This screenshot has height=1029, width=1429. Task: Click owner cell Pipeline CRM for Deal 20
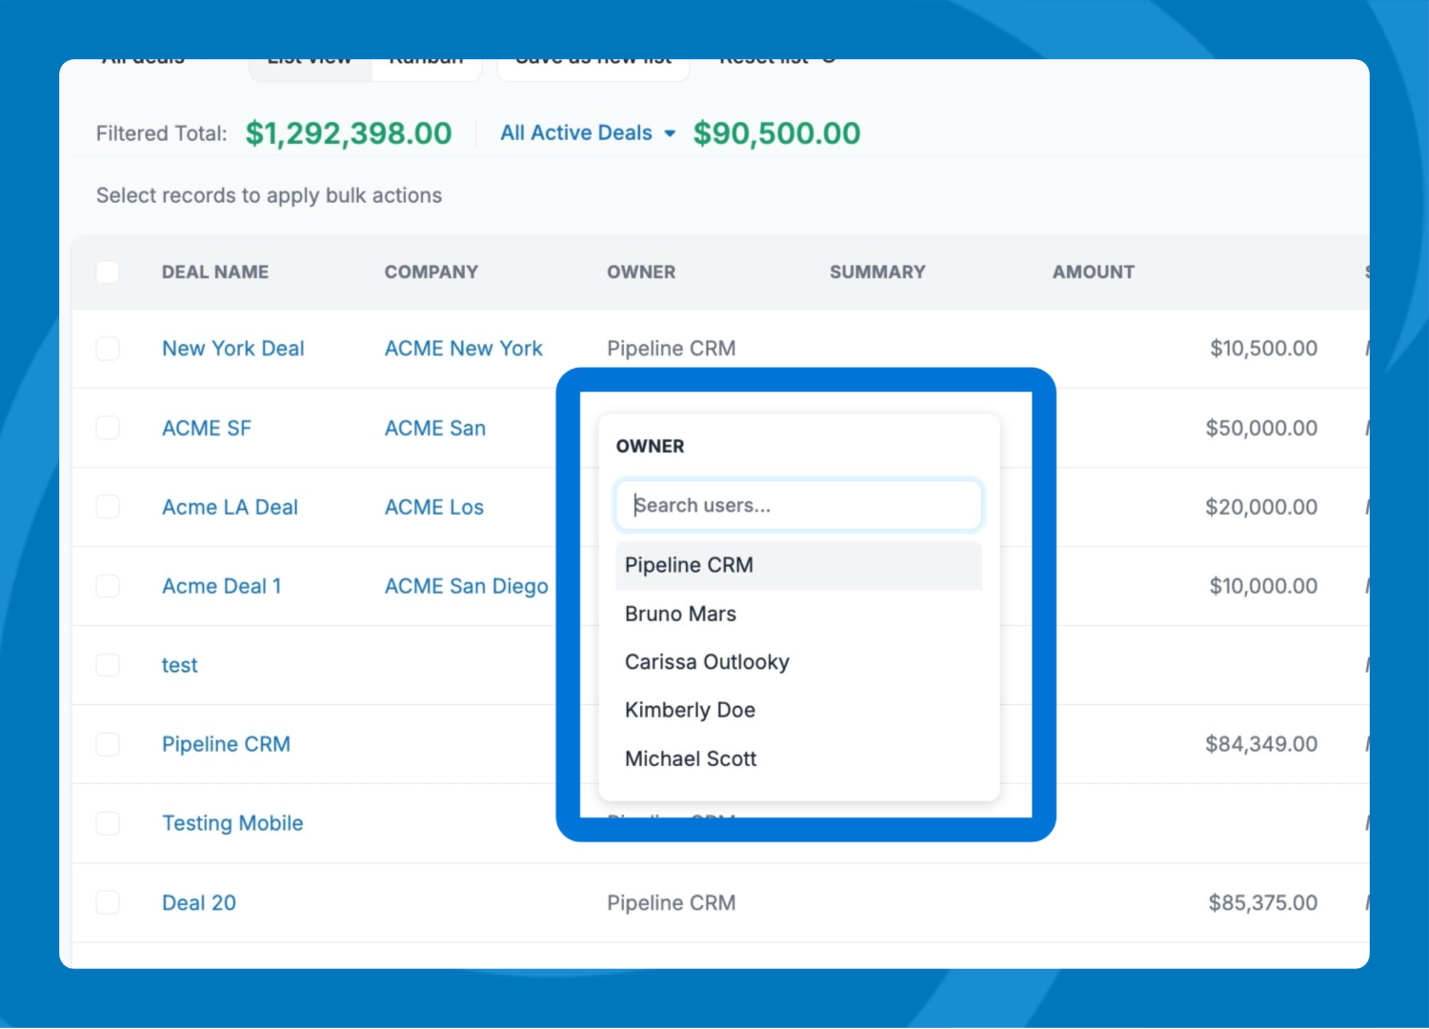coord(672,902)
